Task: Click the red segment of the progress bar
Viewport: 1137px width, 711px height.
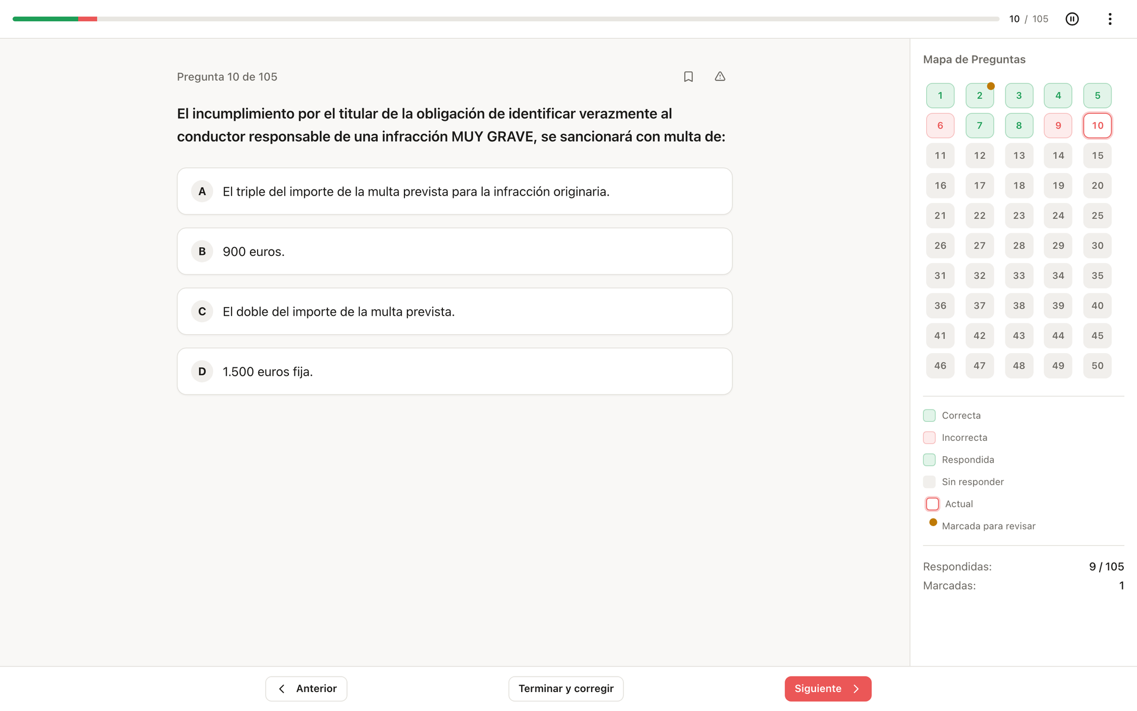Action: click(x=88, y=19)
